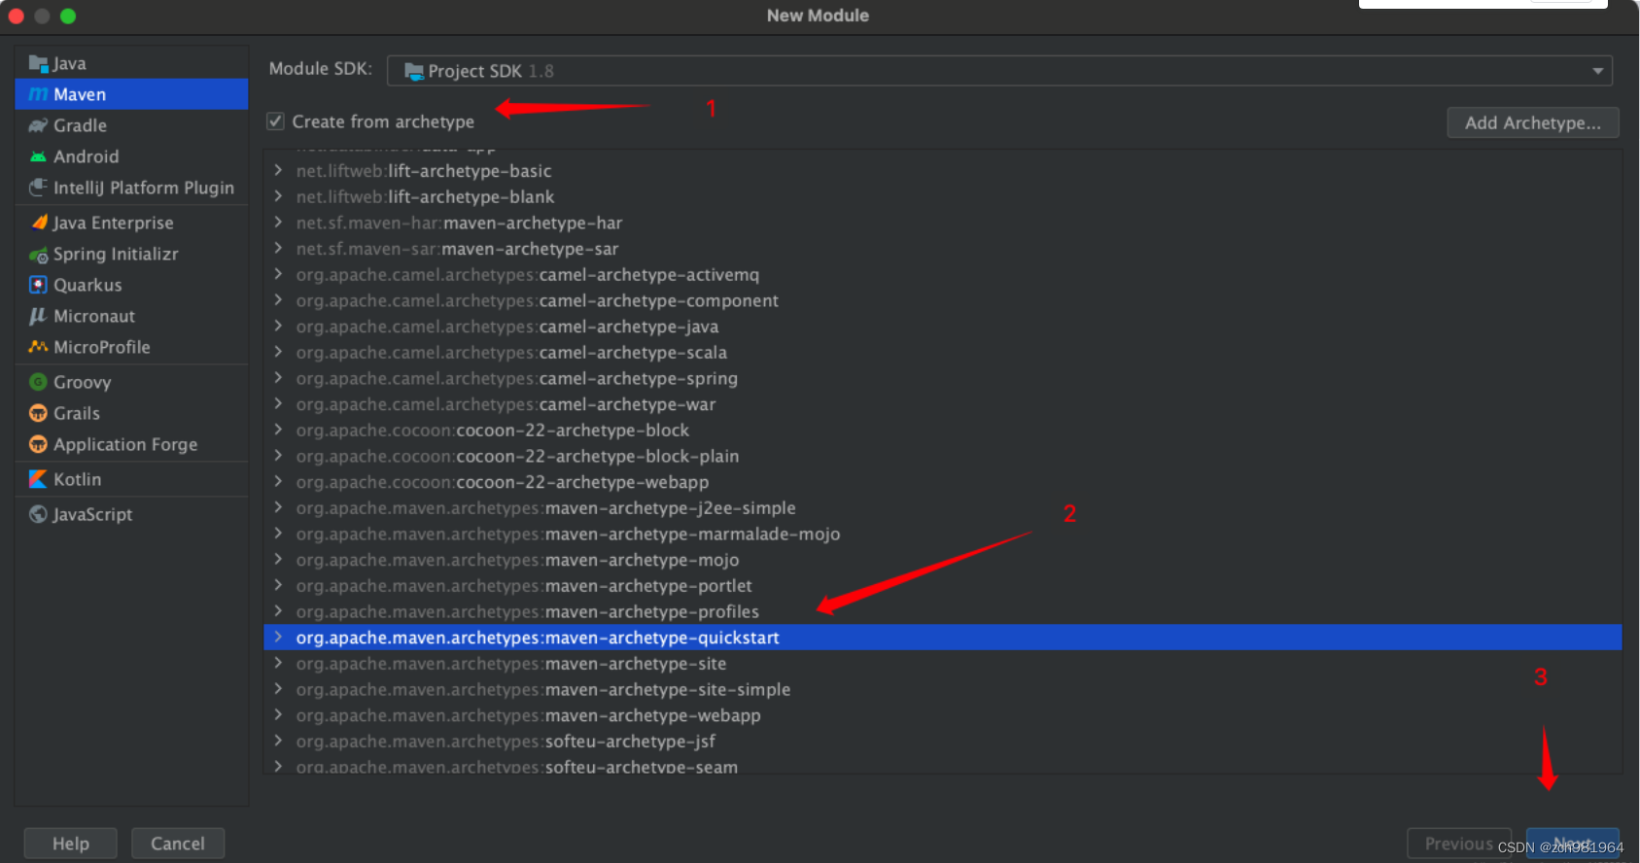
Task: Expand maven-archetype-har node
Action: (278, 223)
